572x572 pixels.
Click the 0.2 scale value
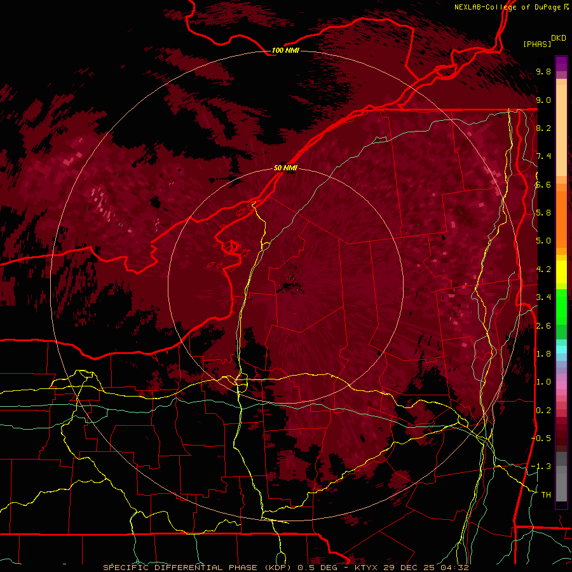pos(543,410)
